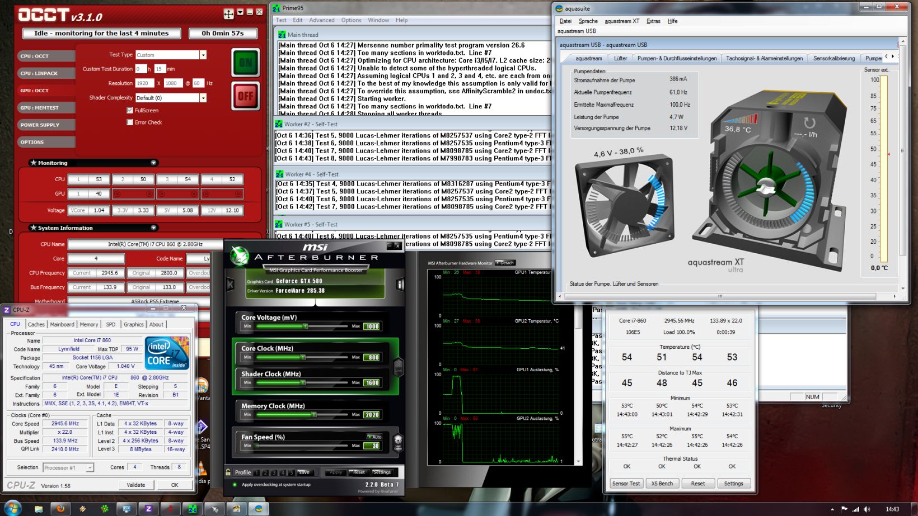Click the CPU-Z Validate button
This screenshot has height=516, width=918.
click(136, 485)
